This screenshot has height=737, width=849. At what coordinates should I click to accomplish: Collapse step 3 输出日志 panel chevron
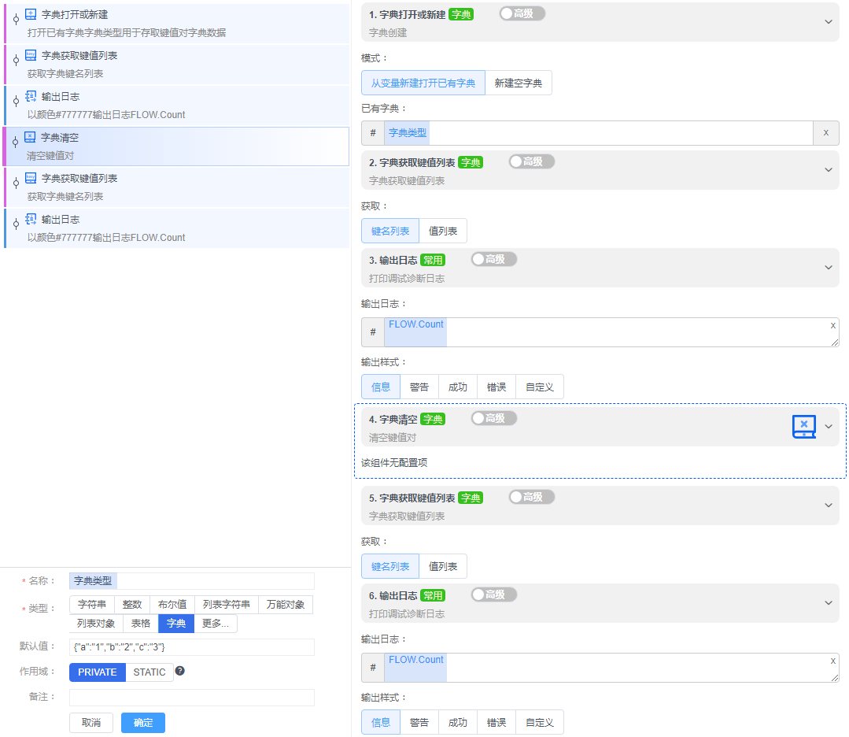(x=828, y=268)
